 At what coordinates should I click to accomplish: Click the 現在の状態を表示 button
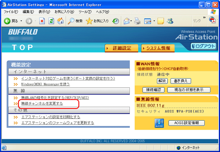pyautogui.click(x=189, y=90)
